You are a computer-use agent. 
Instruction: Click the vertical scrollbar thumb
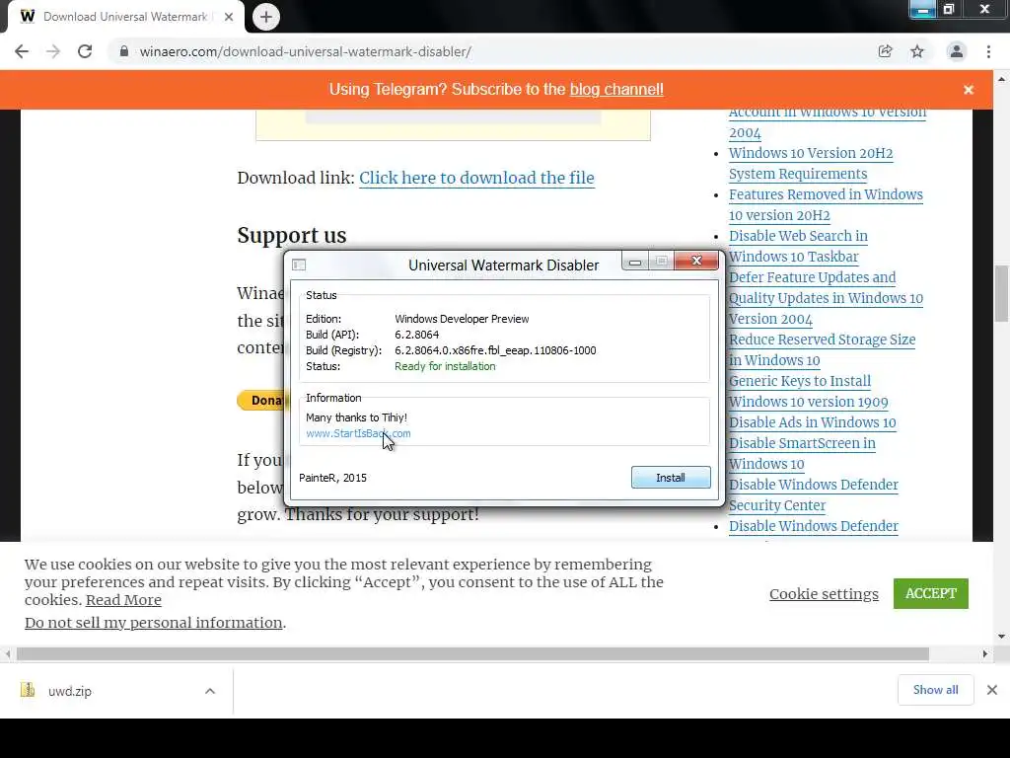point(1001,293)
